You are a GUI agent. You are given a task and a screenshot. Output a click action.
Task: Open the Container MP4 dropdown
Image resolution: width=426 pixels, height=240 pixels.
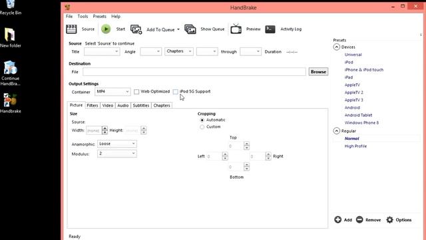(112, 92)
